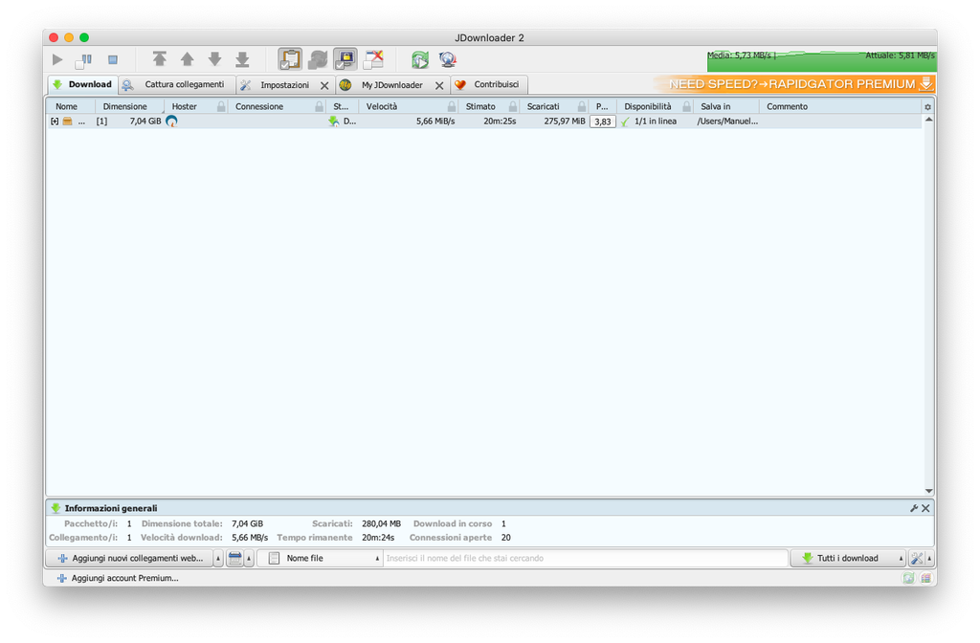
Task: Toggle lock on the Scaricati column
Action: click(582, 106)
